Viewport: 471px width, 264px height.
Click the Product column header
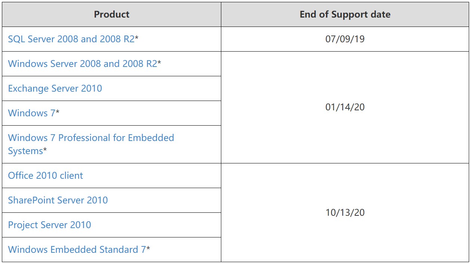click(x=111, y=15)
